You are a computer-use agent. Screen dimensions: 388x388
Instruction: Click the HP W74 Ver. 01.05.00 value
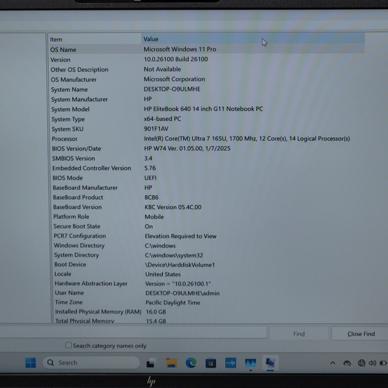coord(187,148)
